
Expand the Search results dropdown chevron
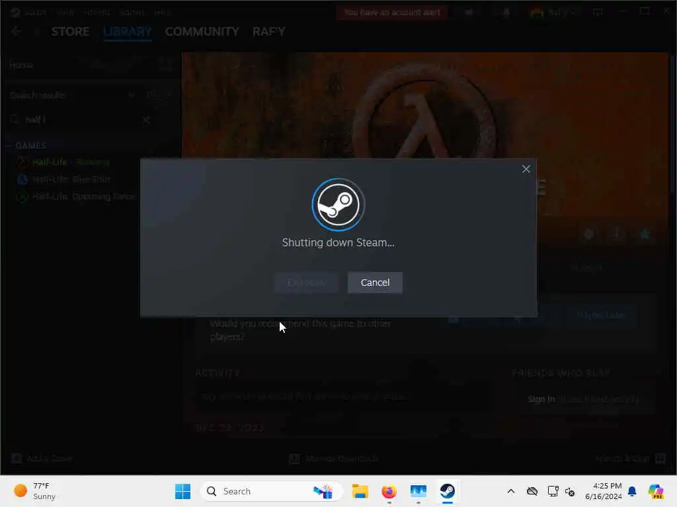132,95
